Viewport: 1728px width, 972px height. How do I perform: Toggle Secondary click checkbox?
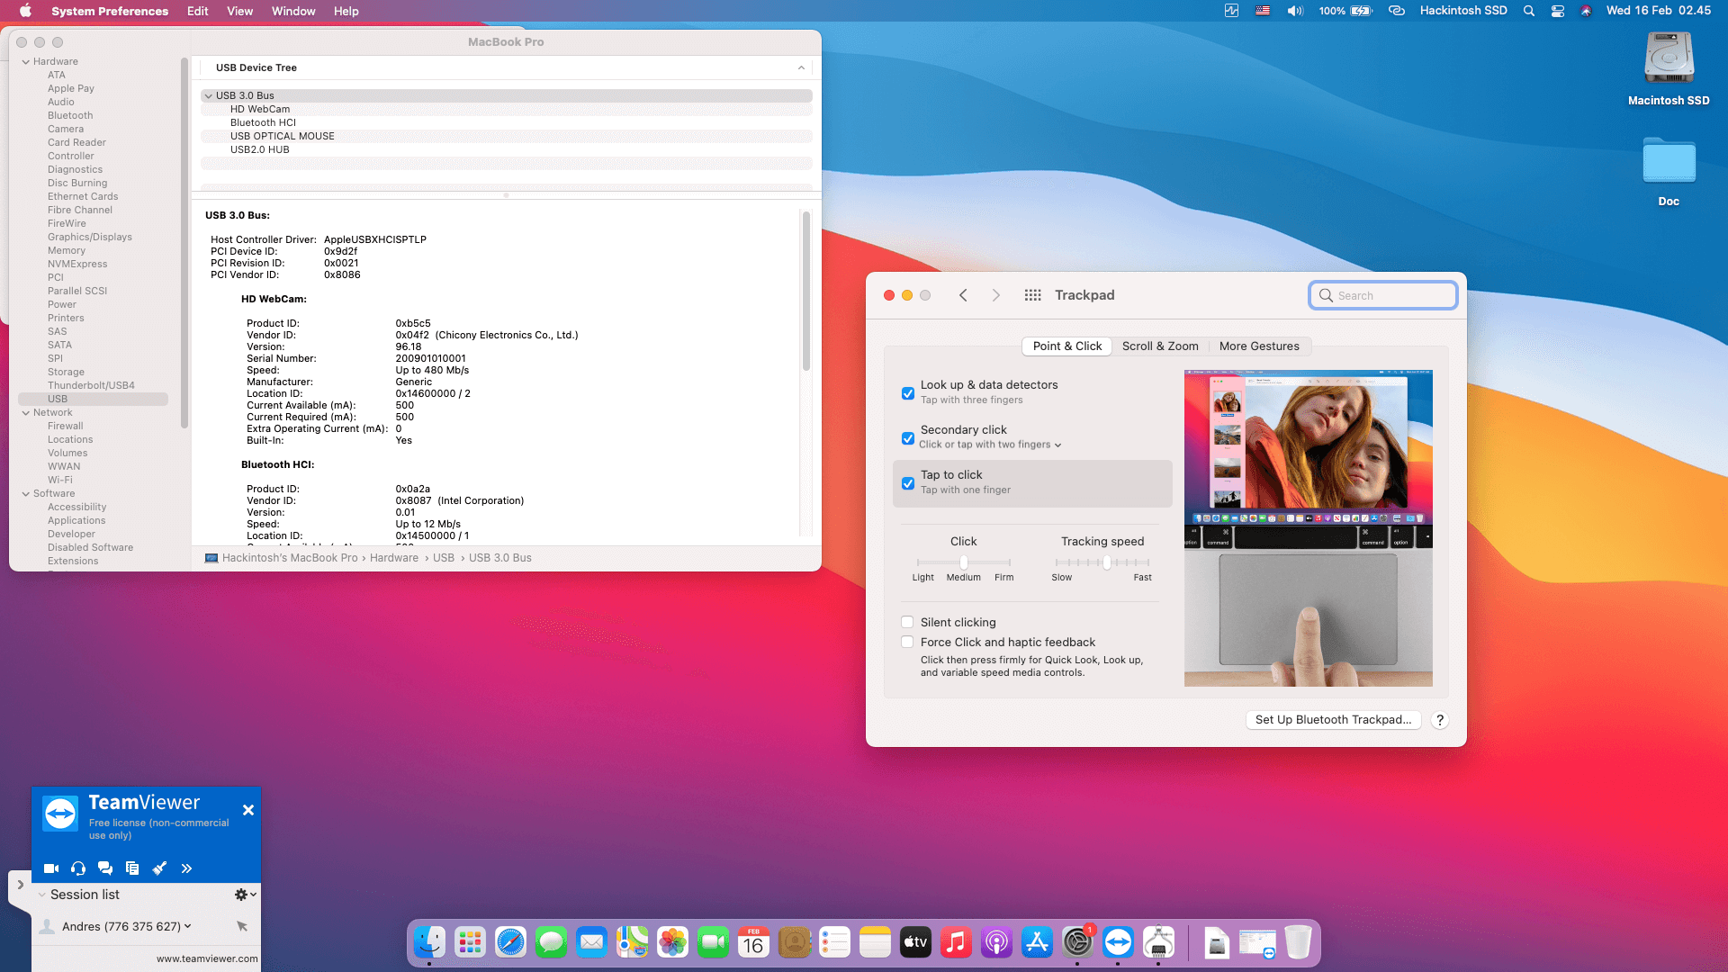[908, 438]
